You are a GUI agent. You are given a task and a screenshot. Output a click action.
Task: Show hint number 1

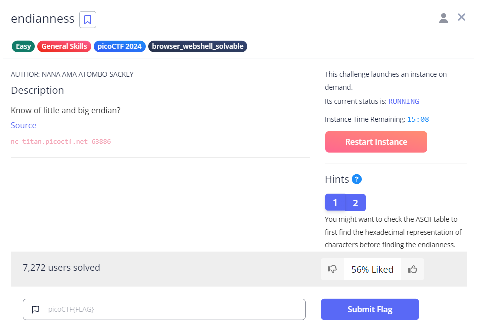coord(335,202)
